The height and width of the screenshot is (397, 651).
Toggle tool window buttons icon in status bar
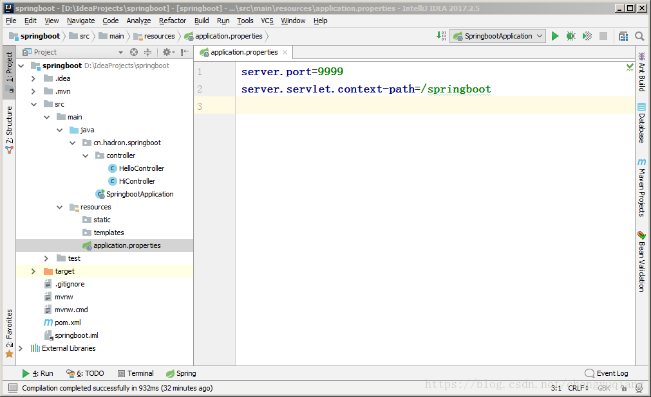click(13, 388)
